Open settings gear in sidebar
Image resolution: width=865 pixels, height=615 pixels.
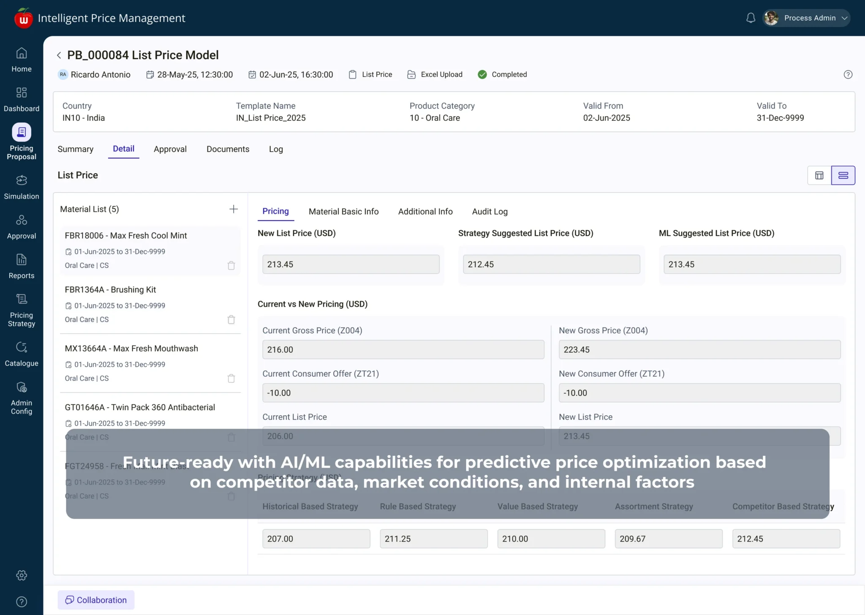[x=22, y=575]
